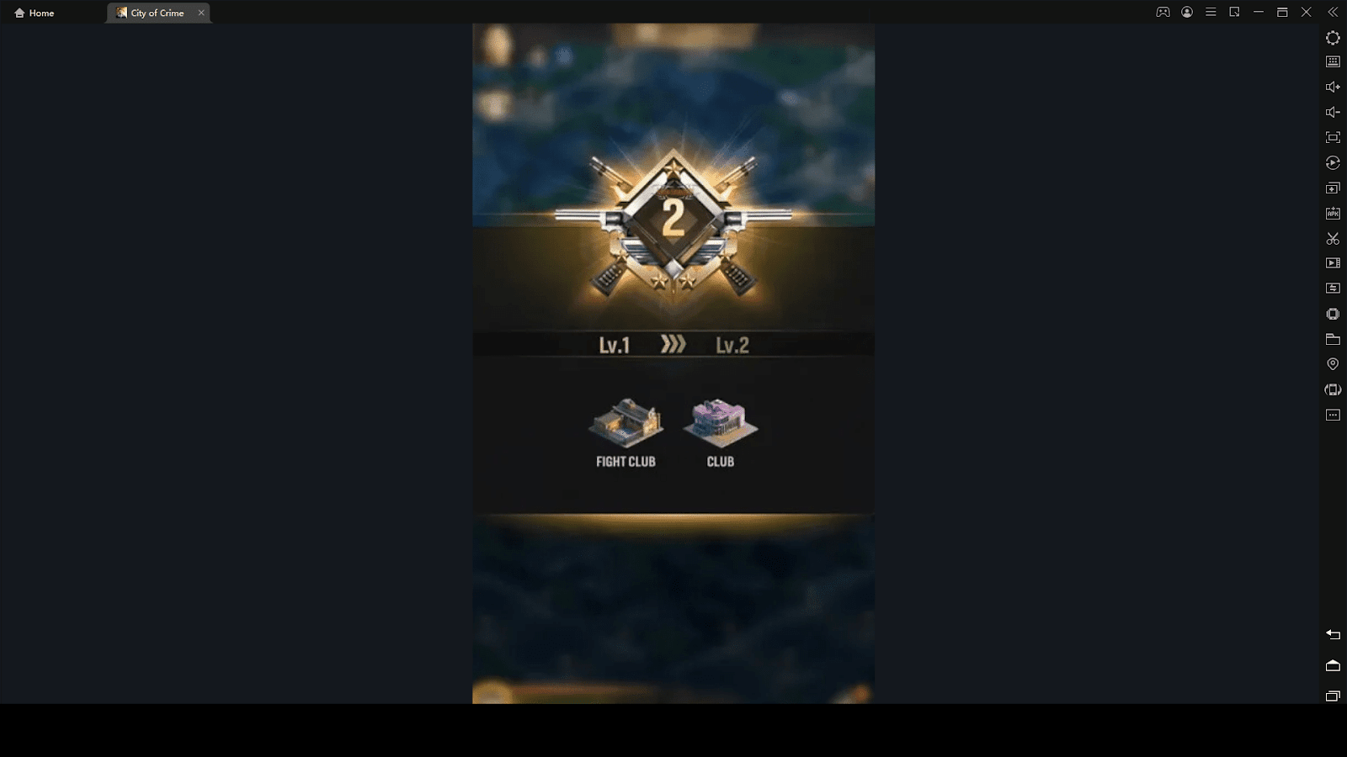Collapse the sidebar with double chevron
Image resolution: width=1347 pixels, height=757 pixels.
point(1333,12)
